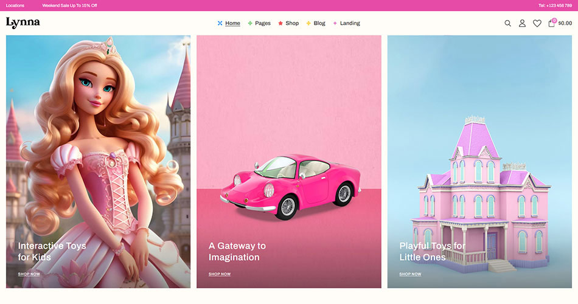Image resolution: width=578 pixels, height=304 pixels.
Task: Click Shop Now under Playful Toys for Little Ones
Action: pyautogui.click(x=410, y=274)
